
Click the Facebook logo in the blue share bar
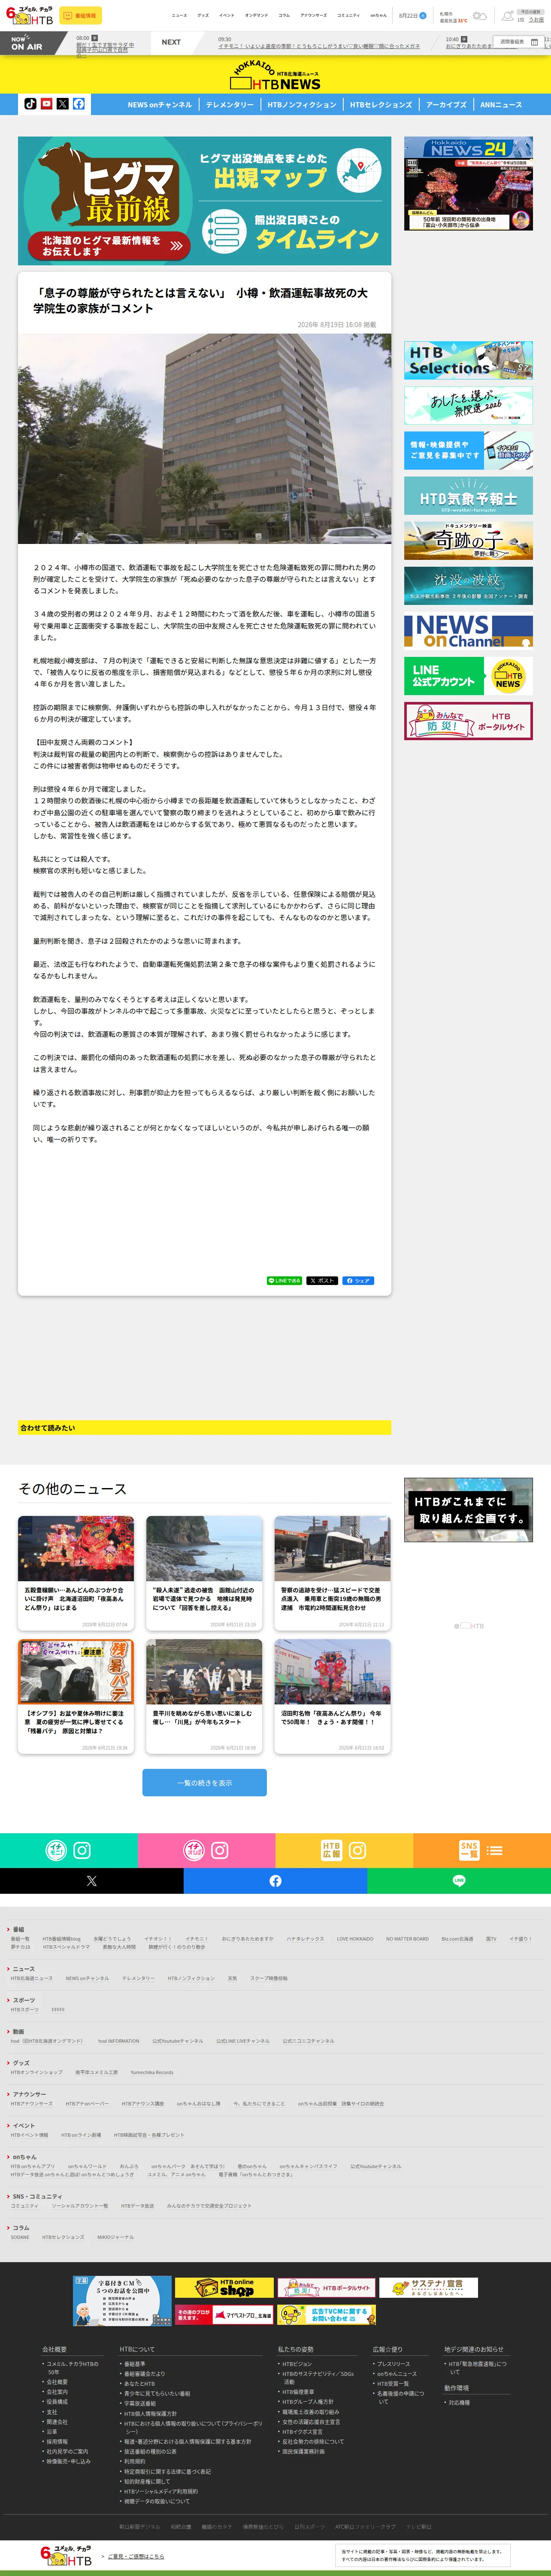[x=275, y=1881]
